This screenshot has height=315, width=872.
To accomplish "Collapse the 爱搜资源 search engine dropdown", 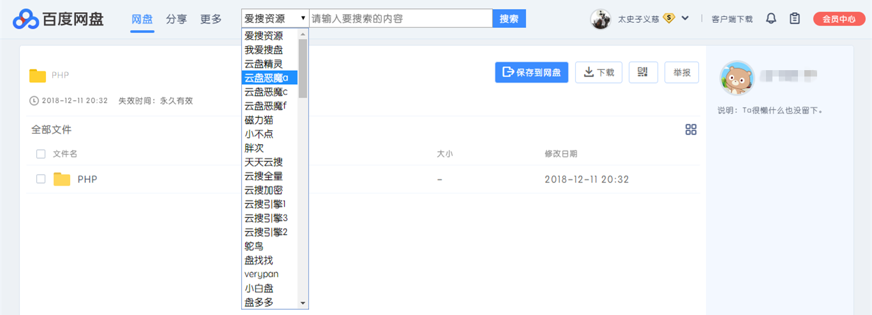I will 275,18.
